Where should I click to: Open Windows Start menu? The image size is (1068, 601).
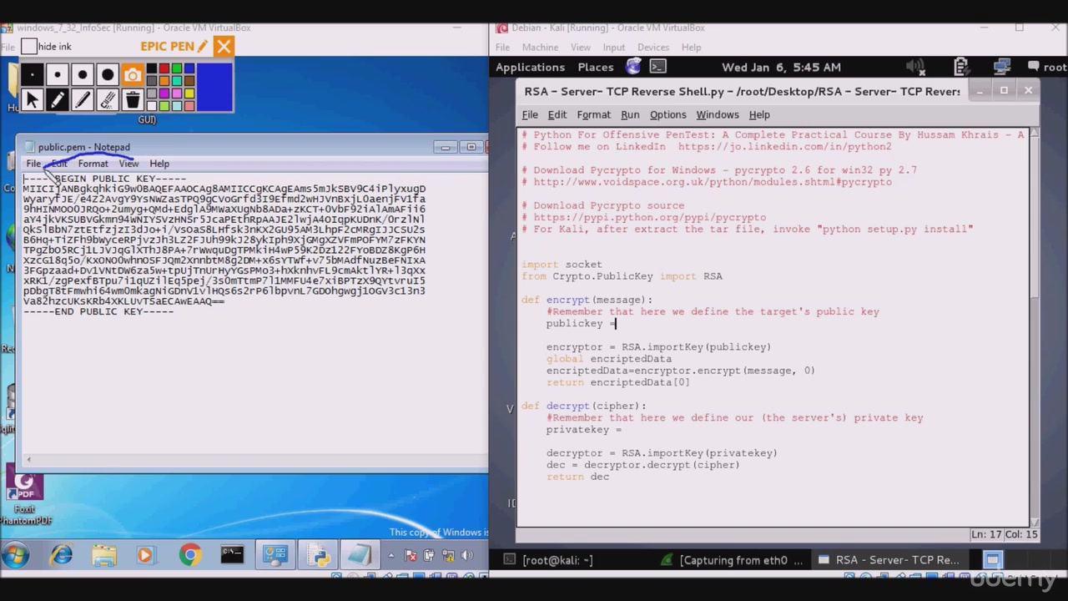[15, 554]
